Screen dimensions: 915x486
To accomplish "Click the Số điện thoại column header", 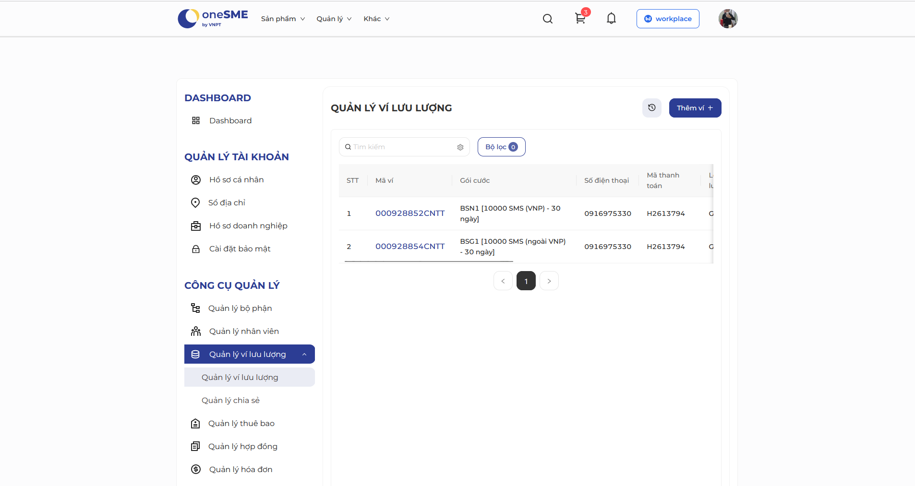I will click(608, 181).
